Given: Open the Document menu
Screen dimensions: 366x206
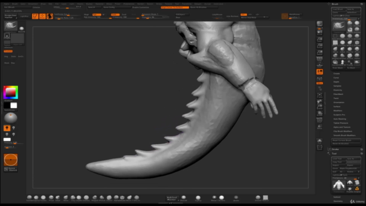Looking at the screenshot, I should [33, 4].
